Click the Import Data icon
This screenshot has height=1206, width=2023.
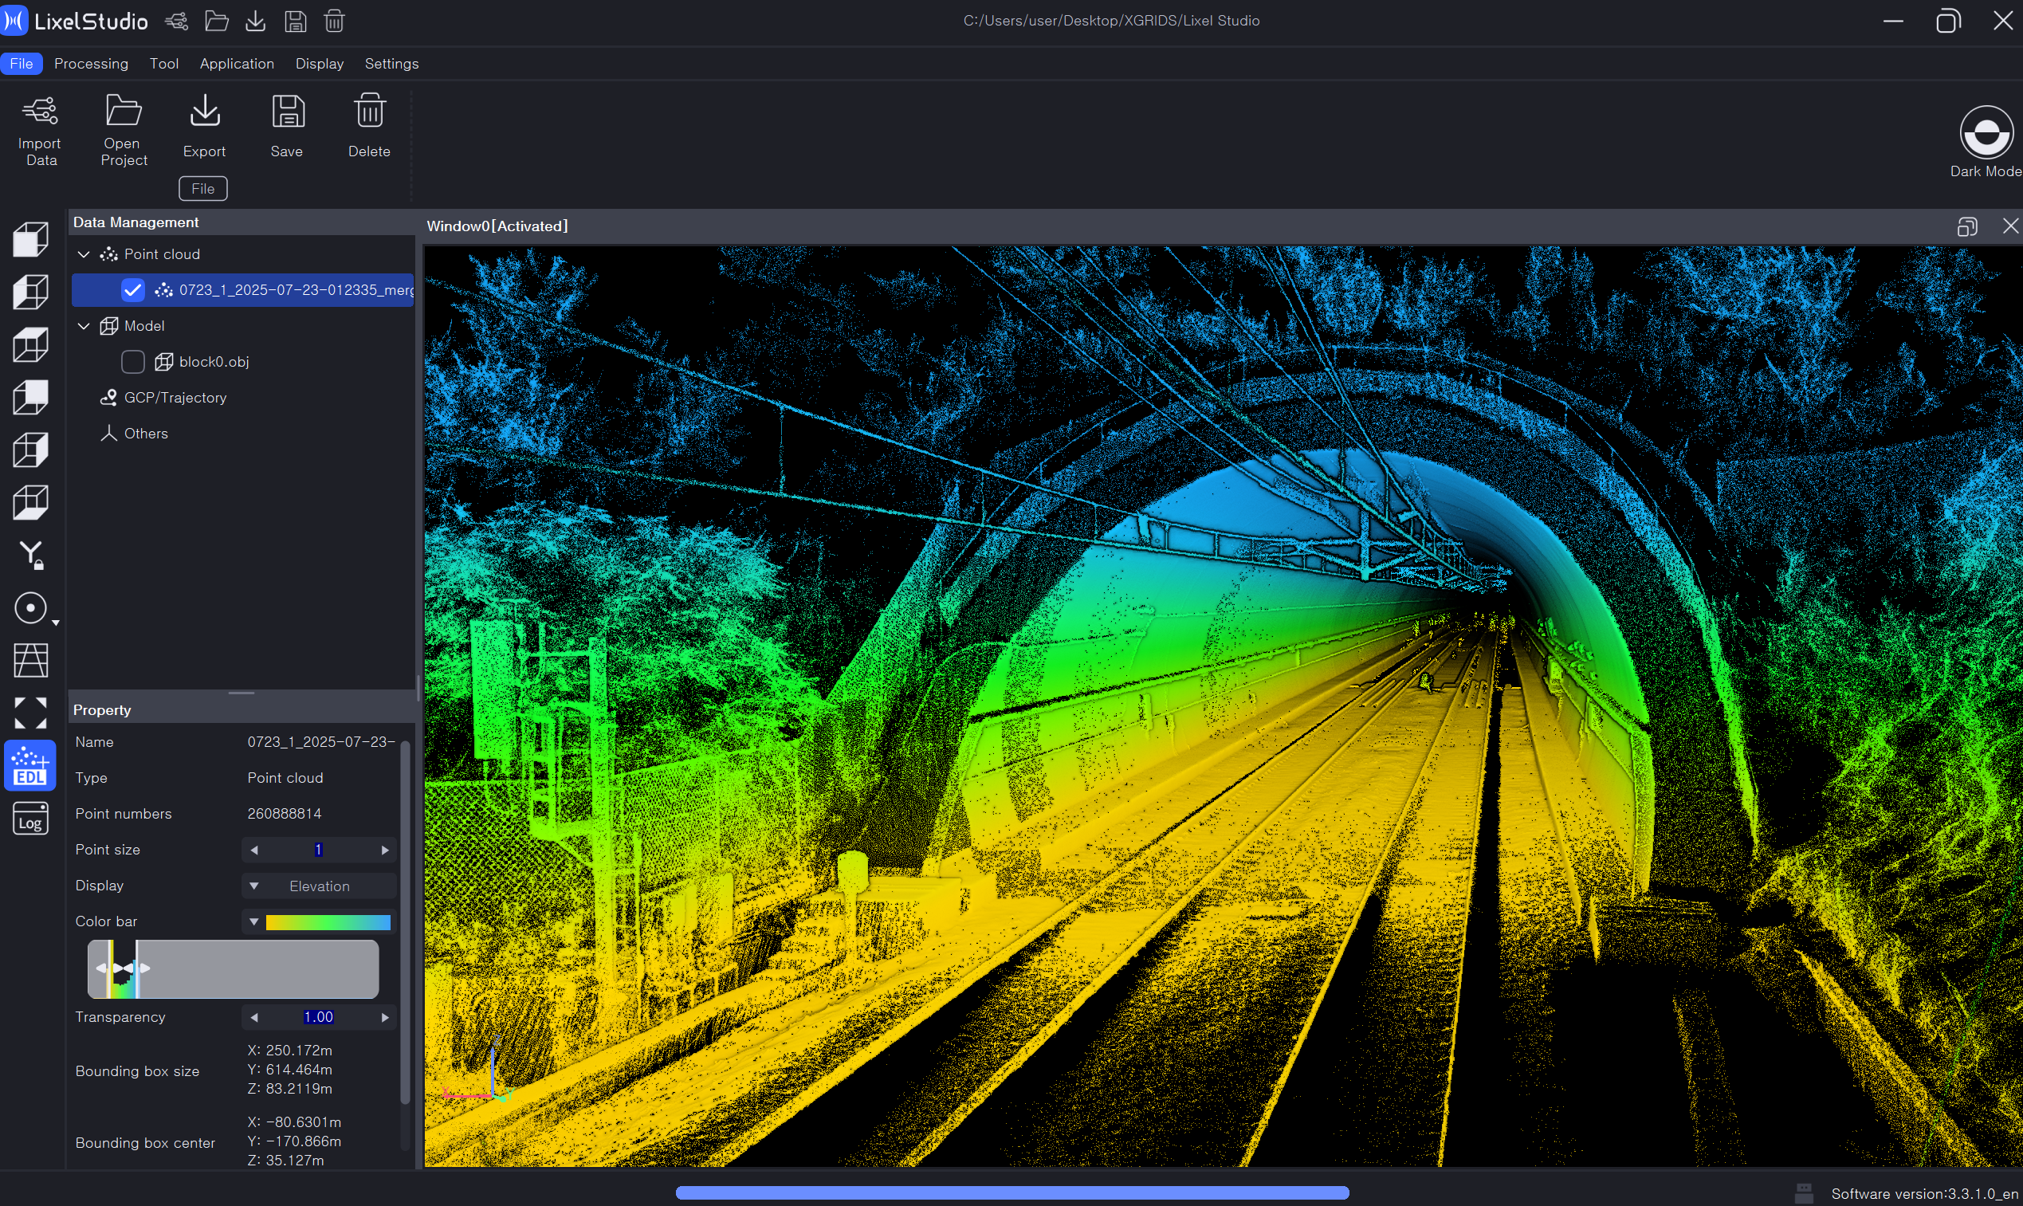click(x=40, y=112)
